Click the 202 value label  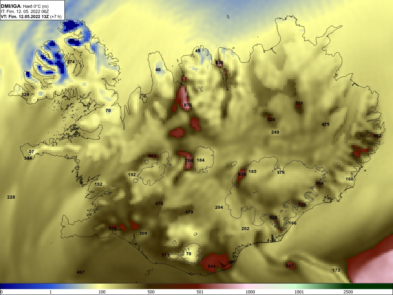pyautogui.click(x=245, y=229)
